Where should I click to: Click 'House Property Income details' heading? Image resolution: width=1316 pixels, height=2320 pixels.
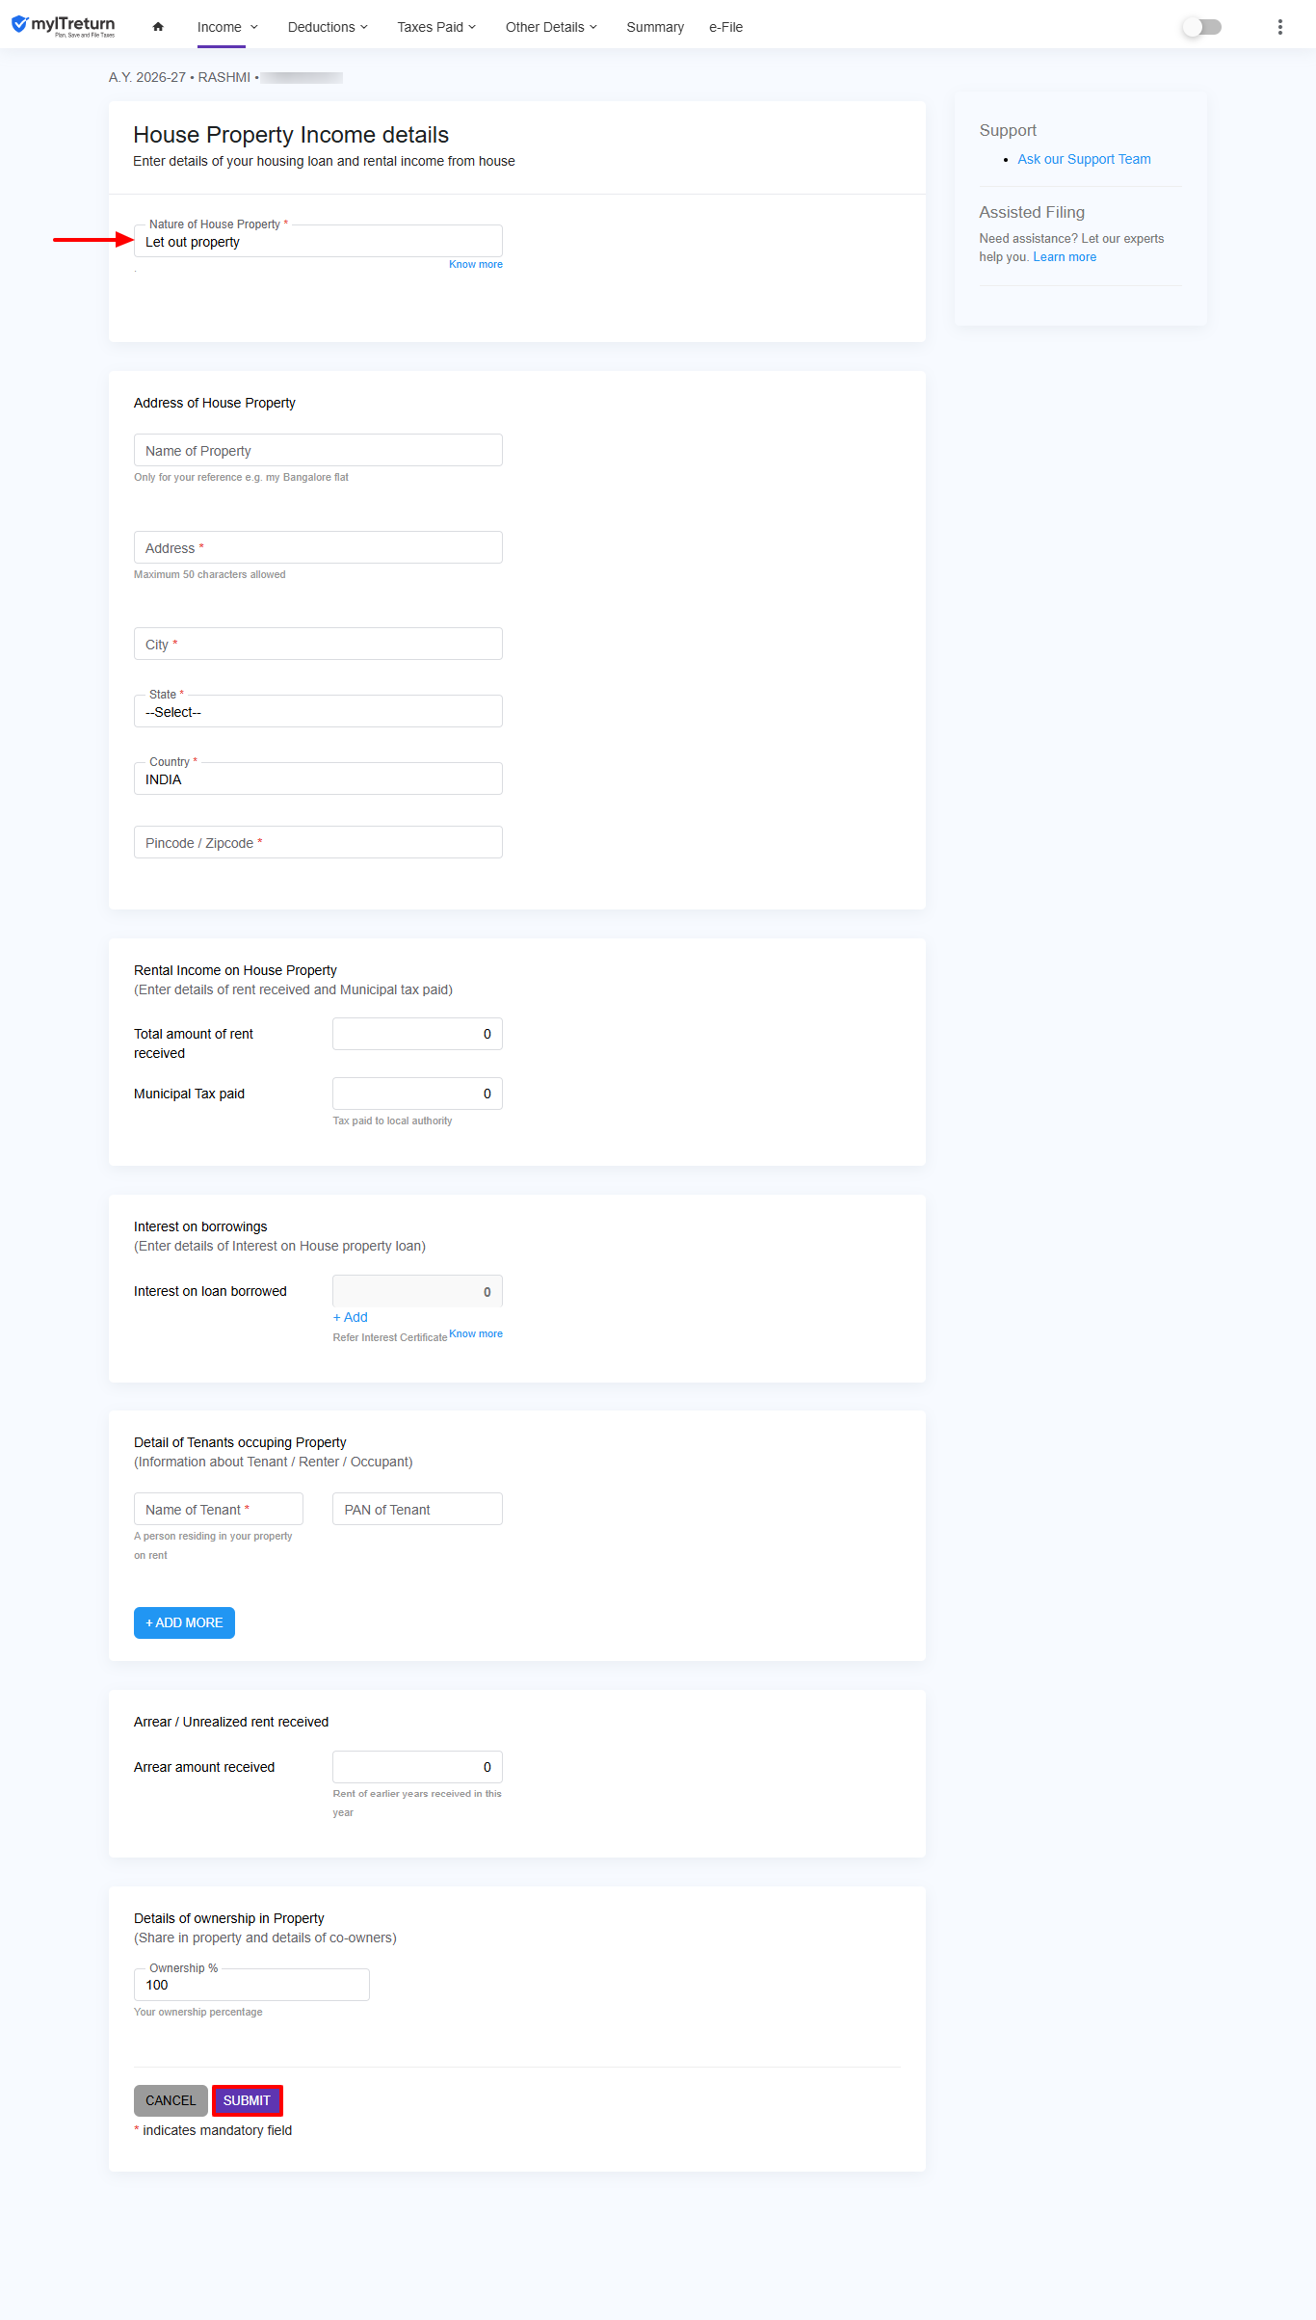click(x=291, y=135)
